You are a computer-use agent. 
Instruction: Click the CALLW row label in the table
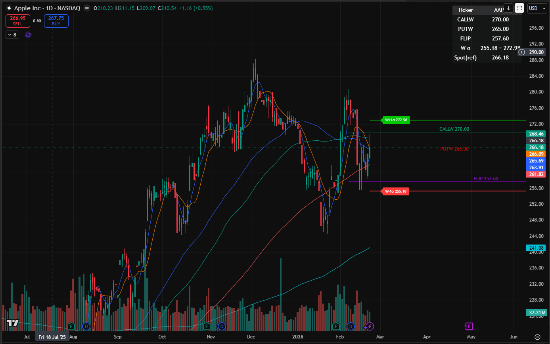click(465, 19)
